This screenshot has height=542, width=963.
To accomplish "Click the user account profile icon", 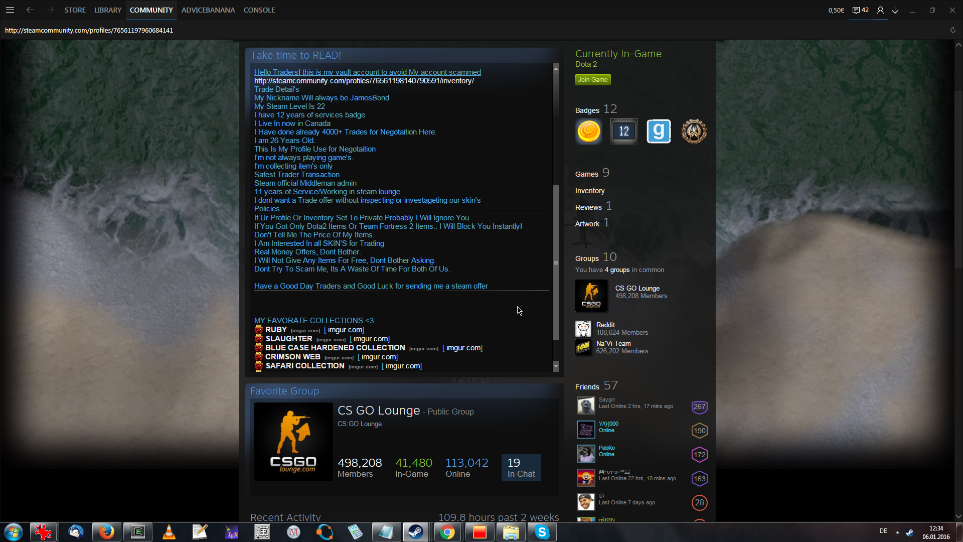I will pyautogui.click(x=880, y=10).
